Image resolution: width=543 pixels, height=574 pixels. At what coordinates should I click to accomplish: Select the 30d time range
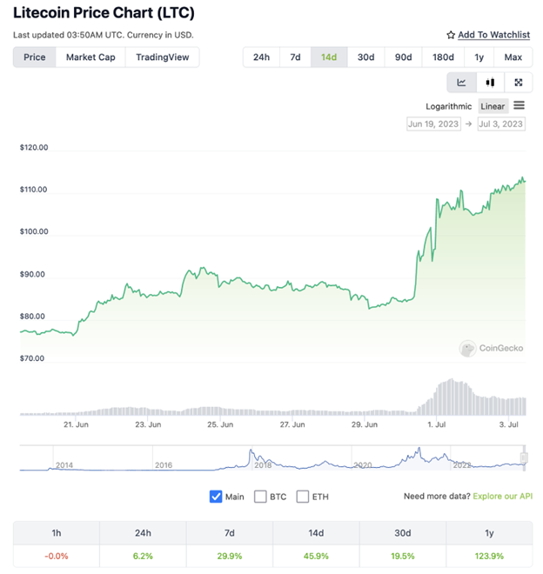click(366, 57)
